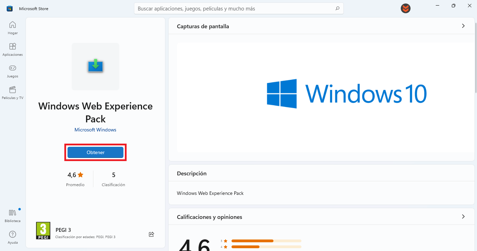Click the 4-star row star icon
Image resolution: width=477 pixels, height=251 pixels.
[226, 247]
